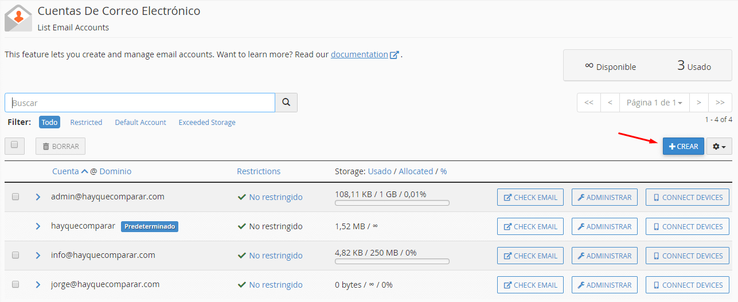
Task: Tick the checkbox for admin@hayquecomparar.com
Action: pyautogui.click(x=15, y=197)
